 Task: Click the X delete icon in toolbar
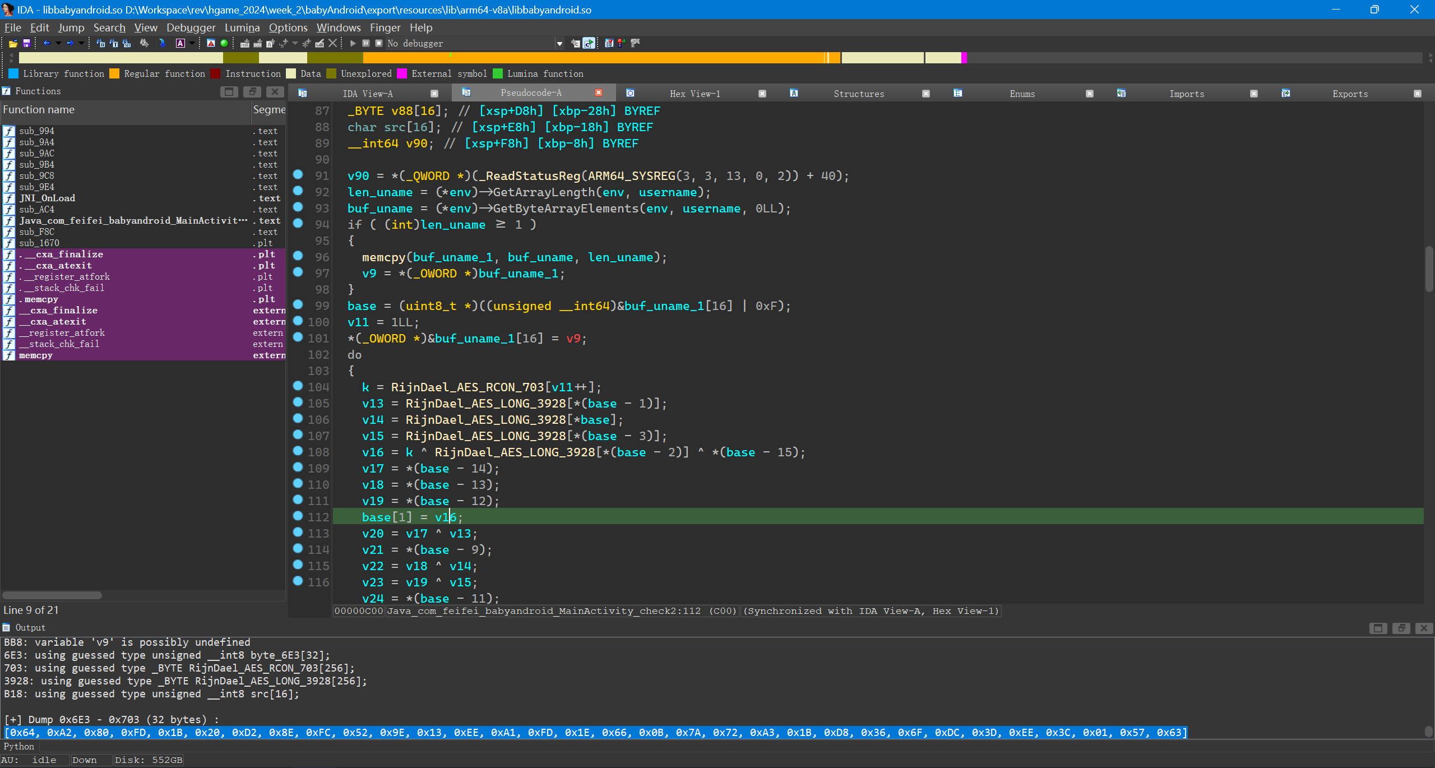pos(333,43)
